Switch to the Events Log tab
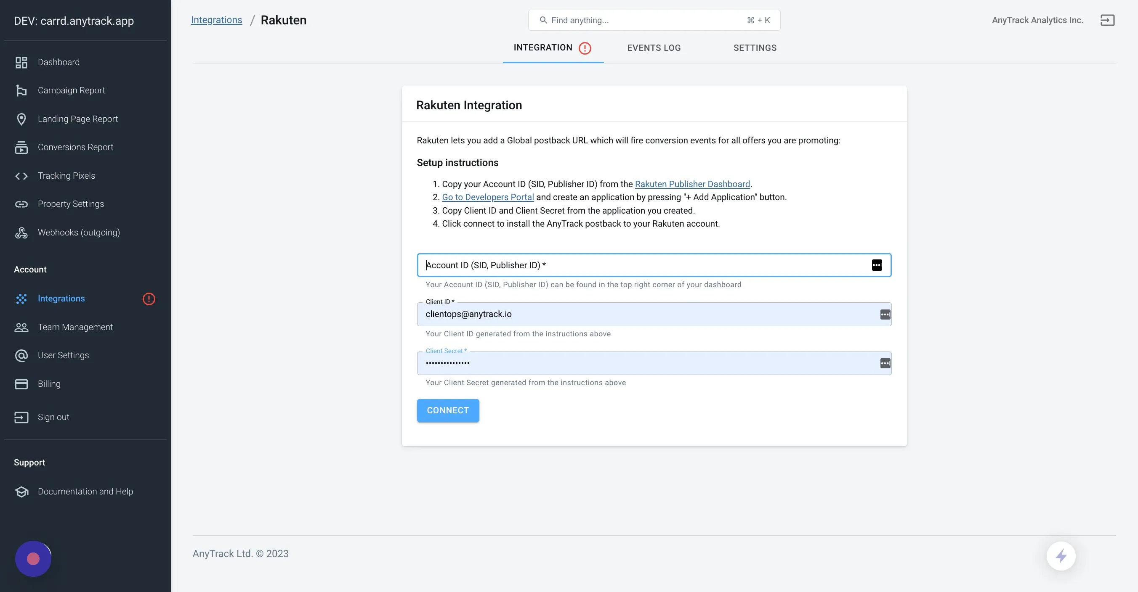The height and width of the screenshot is (592, 1138). pyautogui.click(x=654, y=48)
